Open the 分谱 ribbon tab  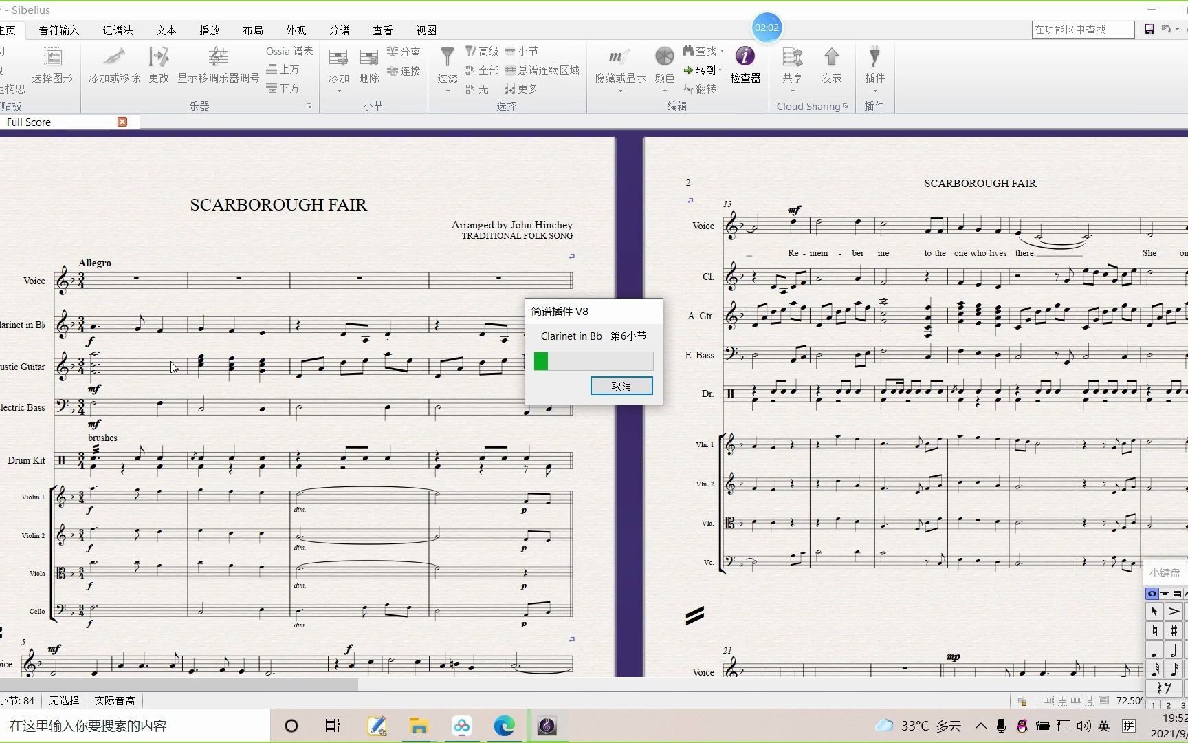(x=340, y=30)
